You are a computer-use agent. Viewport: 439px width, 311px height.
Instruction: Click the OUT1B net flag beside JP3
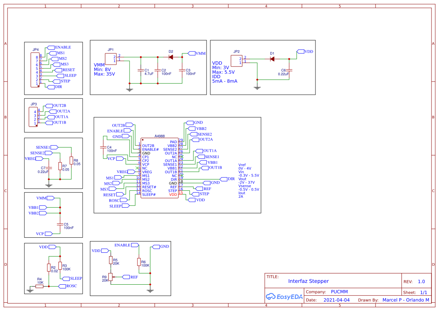pos(56,122)
